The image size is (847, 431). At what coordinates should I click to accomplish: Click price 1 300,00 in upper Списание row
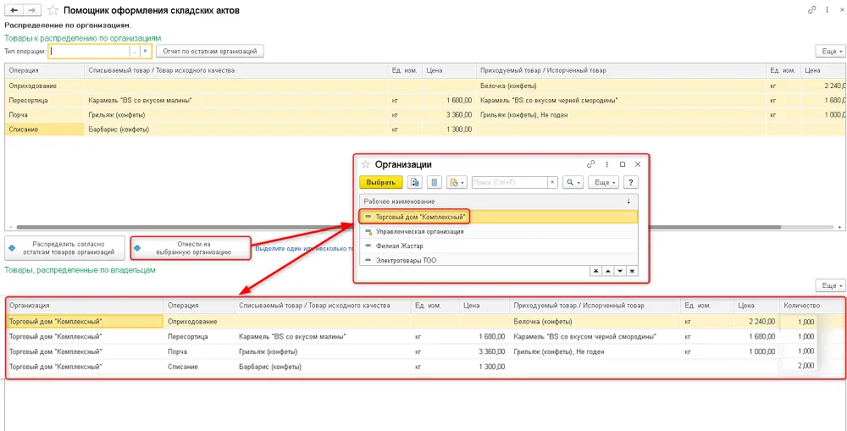coord(458,130)
